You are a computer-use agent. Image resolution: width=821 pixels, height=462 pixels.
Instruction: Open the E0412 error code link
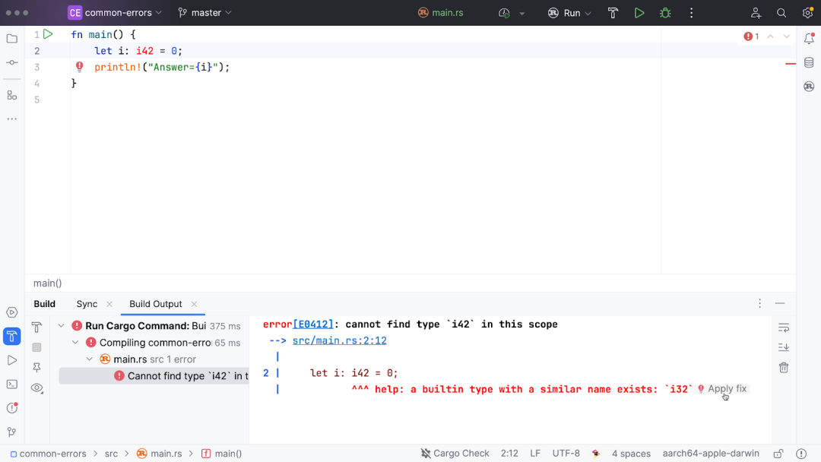coord(313,324)
